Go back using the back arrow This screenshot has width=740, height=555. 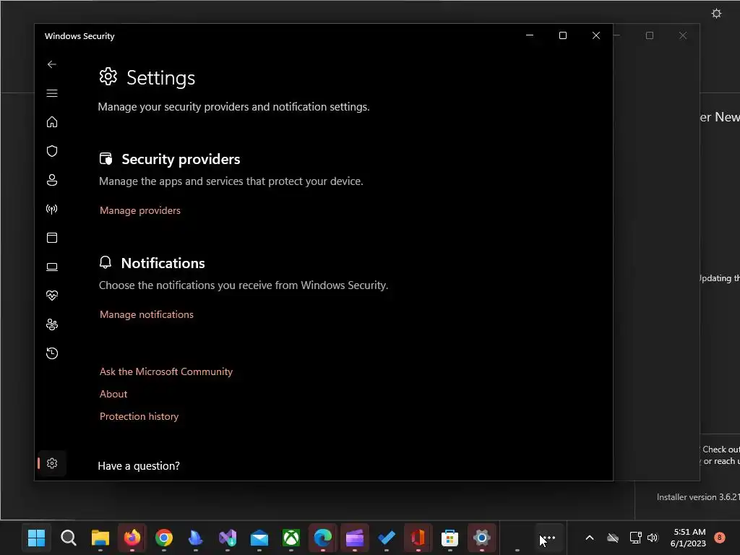52,64
